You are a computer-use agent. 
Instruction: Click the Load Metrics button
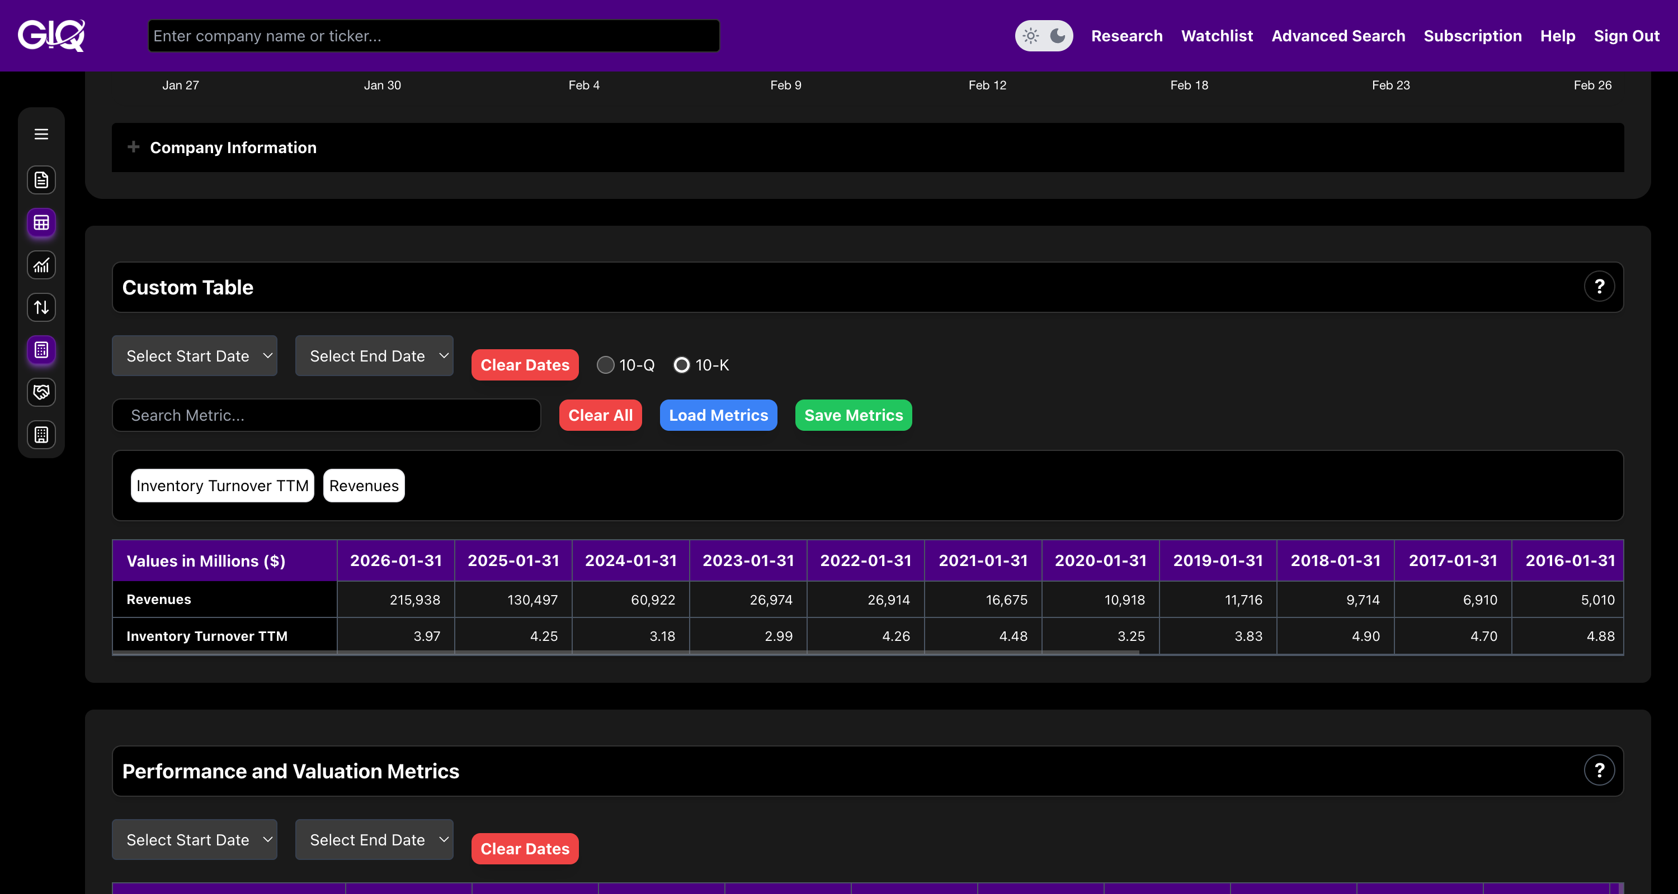click(718, 415)
